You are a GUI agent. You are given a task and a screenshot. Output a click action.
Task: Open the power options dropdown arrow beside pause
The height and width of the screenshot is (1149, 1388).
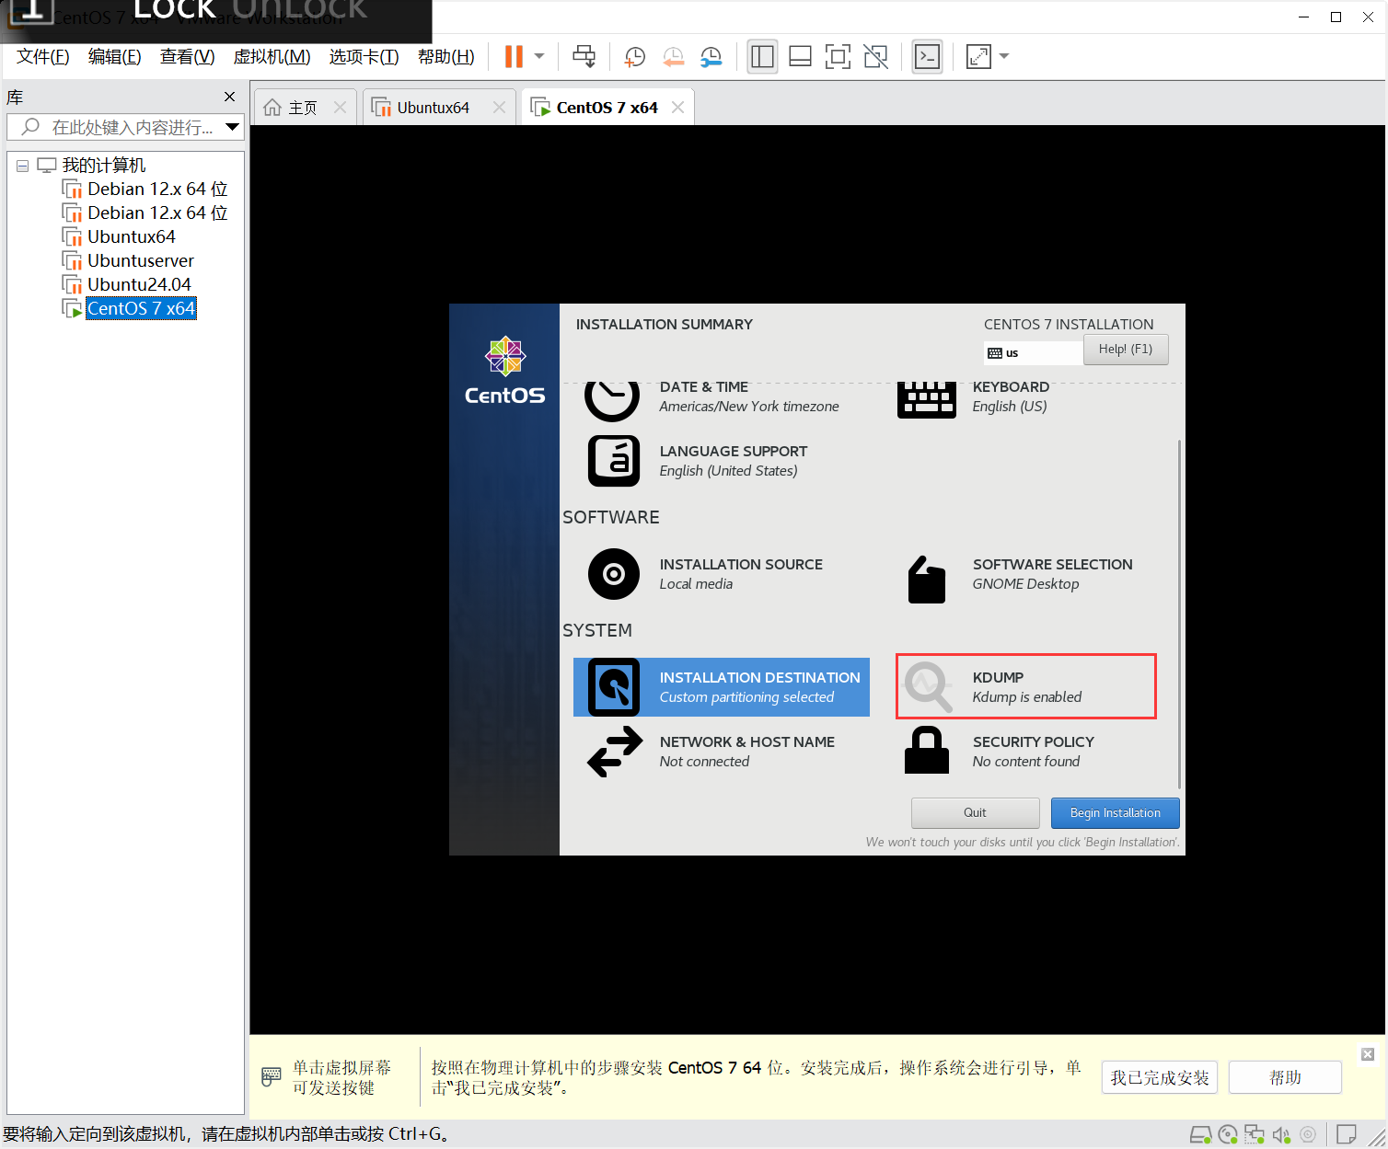pos(539,56)
